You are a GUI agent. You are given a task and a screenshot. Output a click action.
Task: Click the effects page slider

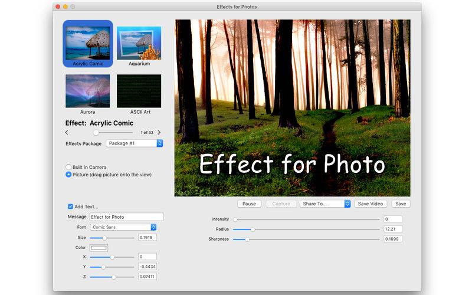(113, 132)
